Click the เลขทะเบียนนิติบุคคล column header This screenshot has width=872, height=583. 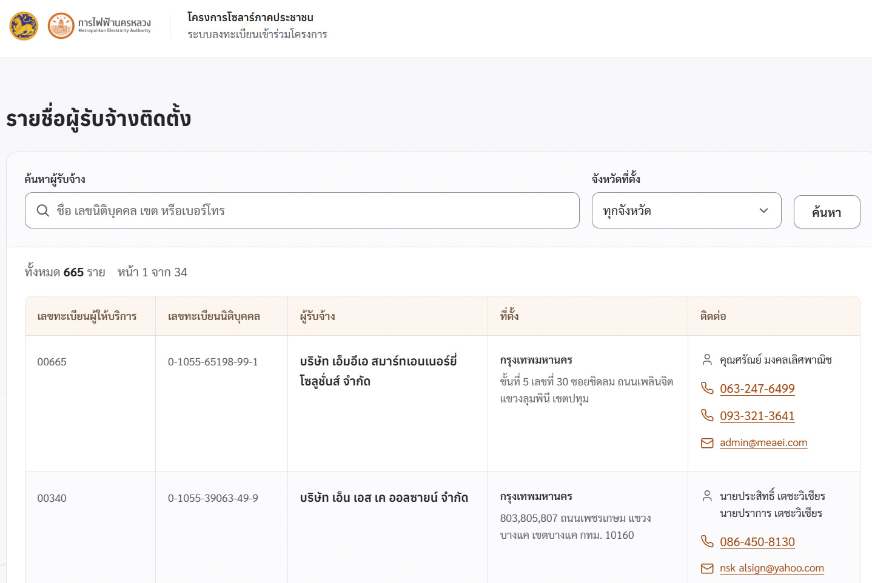click(213, 316)
